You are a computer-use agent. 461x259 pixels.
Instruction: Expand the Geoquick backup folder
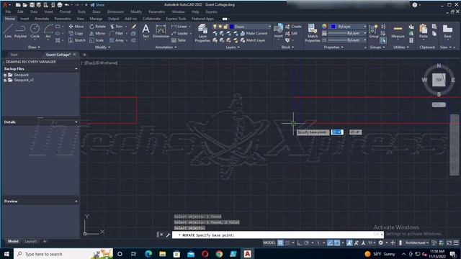[x=5, y=75]
